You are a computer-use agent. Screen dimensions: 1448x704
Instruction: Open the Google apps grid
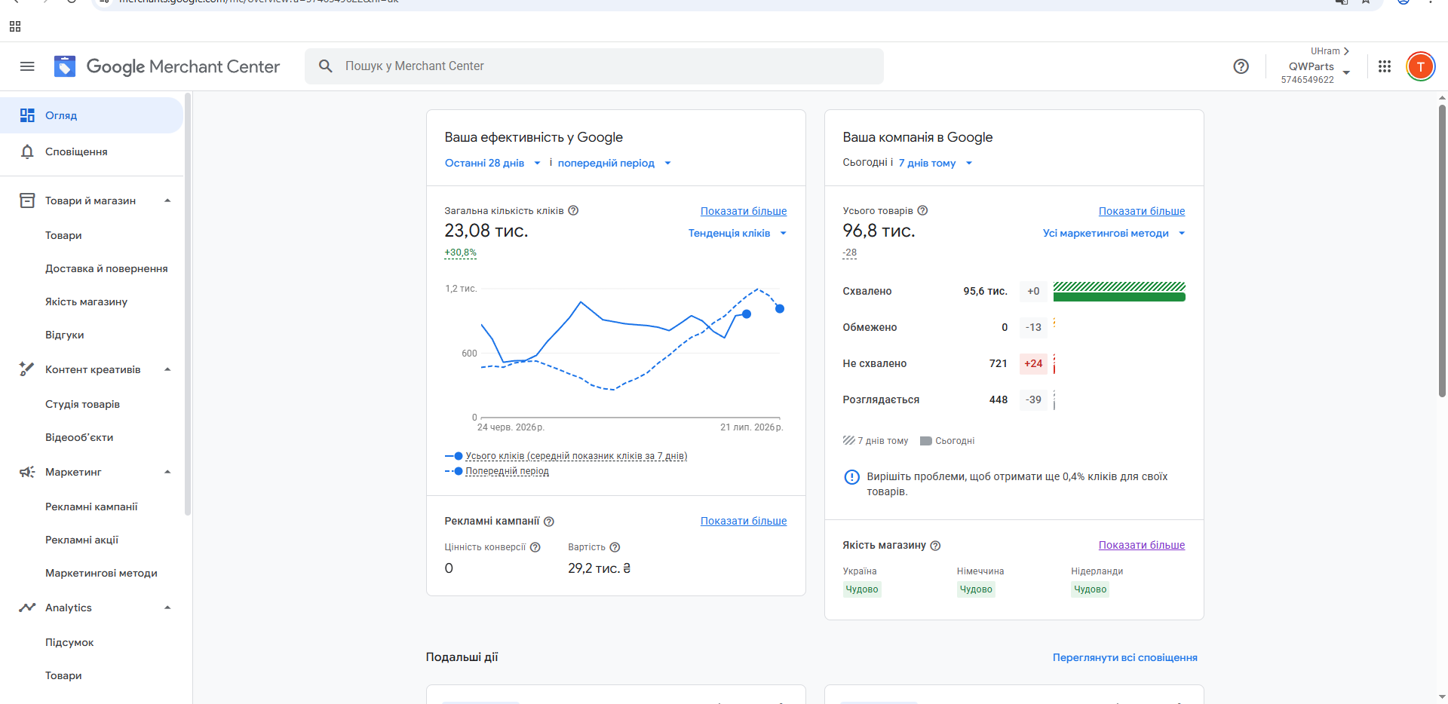(x=1385, y=66)
